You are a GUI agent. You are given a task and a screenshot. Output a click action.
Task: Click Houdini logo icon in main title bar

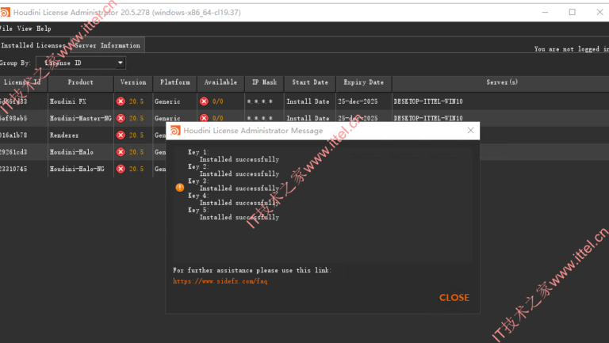[6, 12]
